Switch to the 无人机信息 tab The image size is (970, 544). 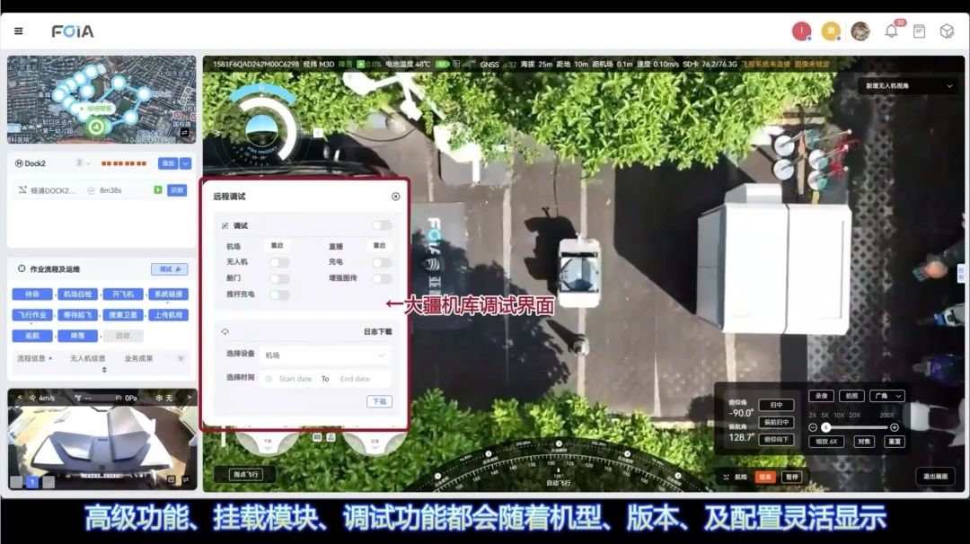point(88,358)
